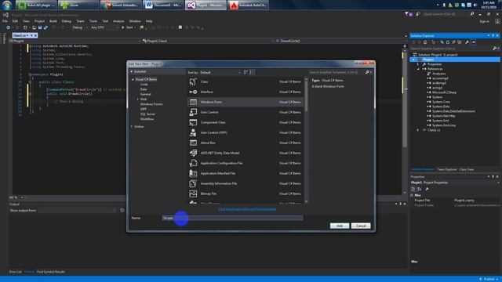The image size is (502, 282).
Task: Select the Application Manifest File icon
Action: (193, 173)
